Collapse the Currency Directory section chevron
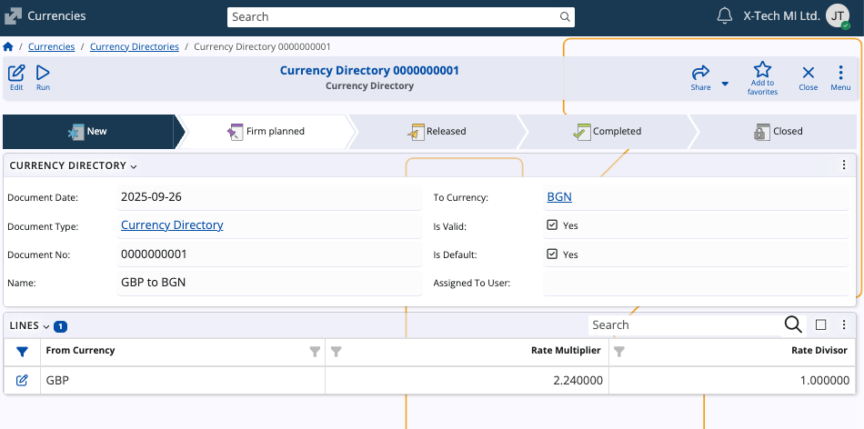The height and width of the screenshot is (429, 864). (x=134, y=166)
